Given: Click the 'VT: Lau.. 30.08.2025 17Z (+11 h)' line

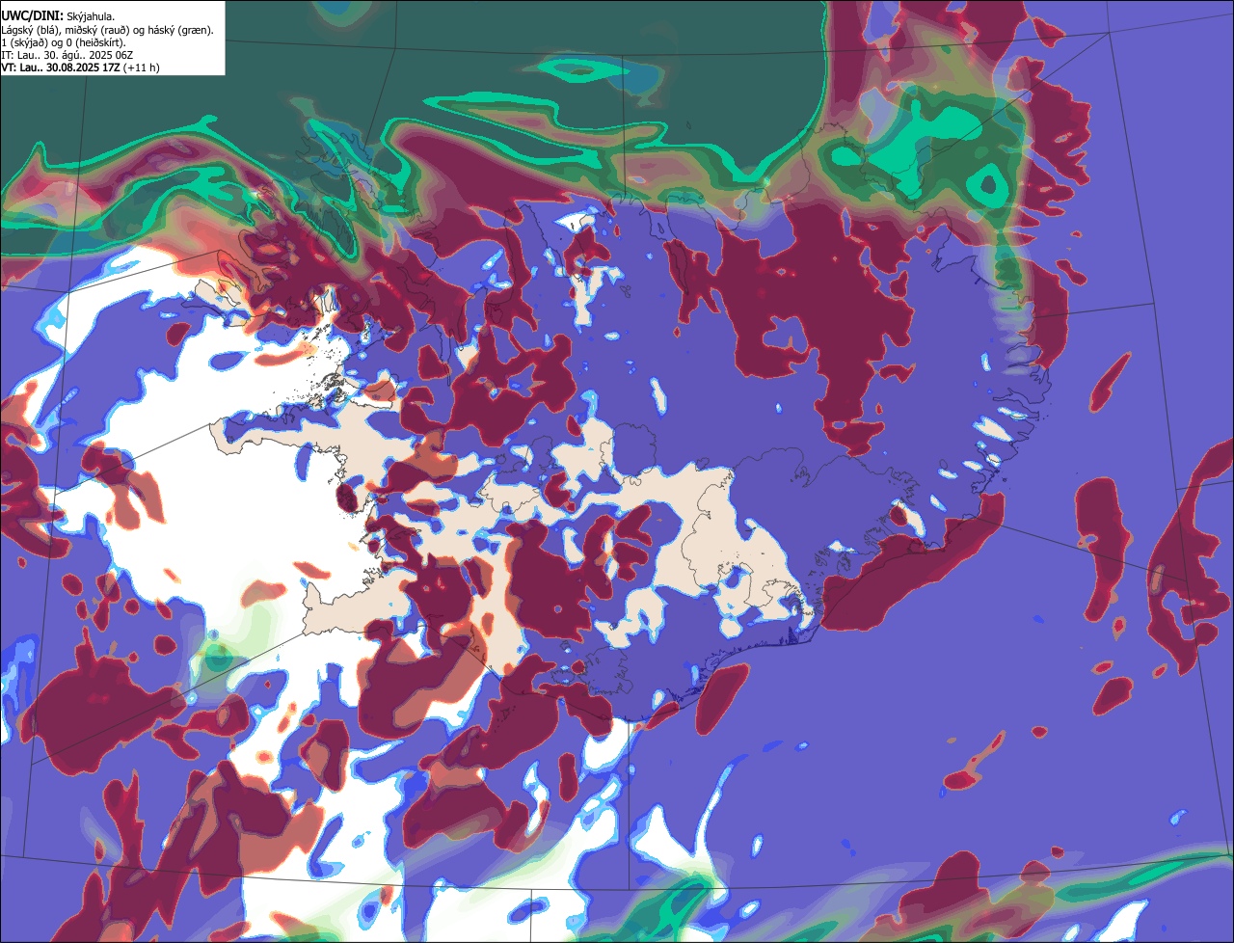Looking at the screenshot, I should pos(81,67).
